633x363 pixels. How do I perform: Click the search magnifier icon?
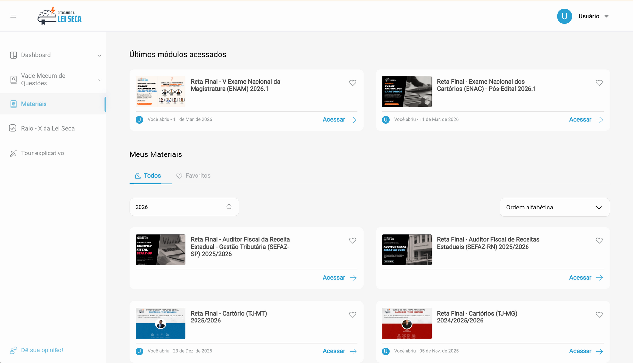[229, 207]
